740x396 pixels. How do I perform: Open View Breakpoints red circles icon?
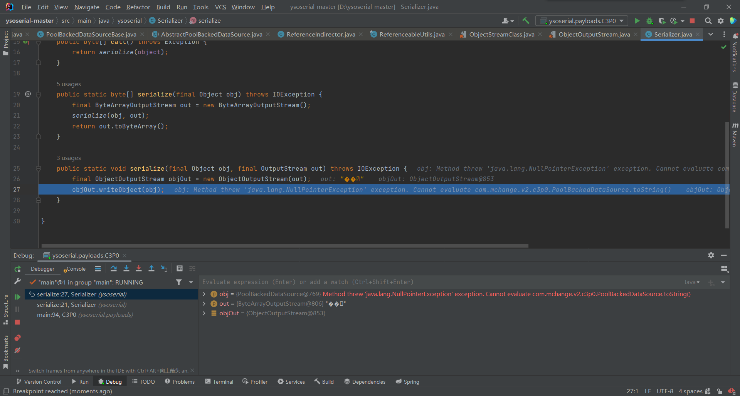pos(17,338)
